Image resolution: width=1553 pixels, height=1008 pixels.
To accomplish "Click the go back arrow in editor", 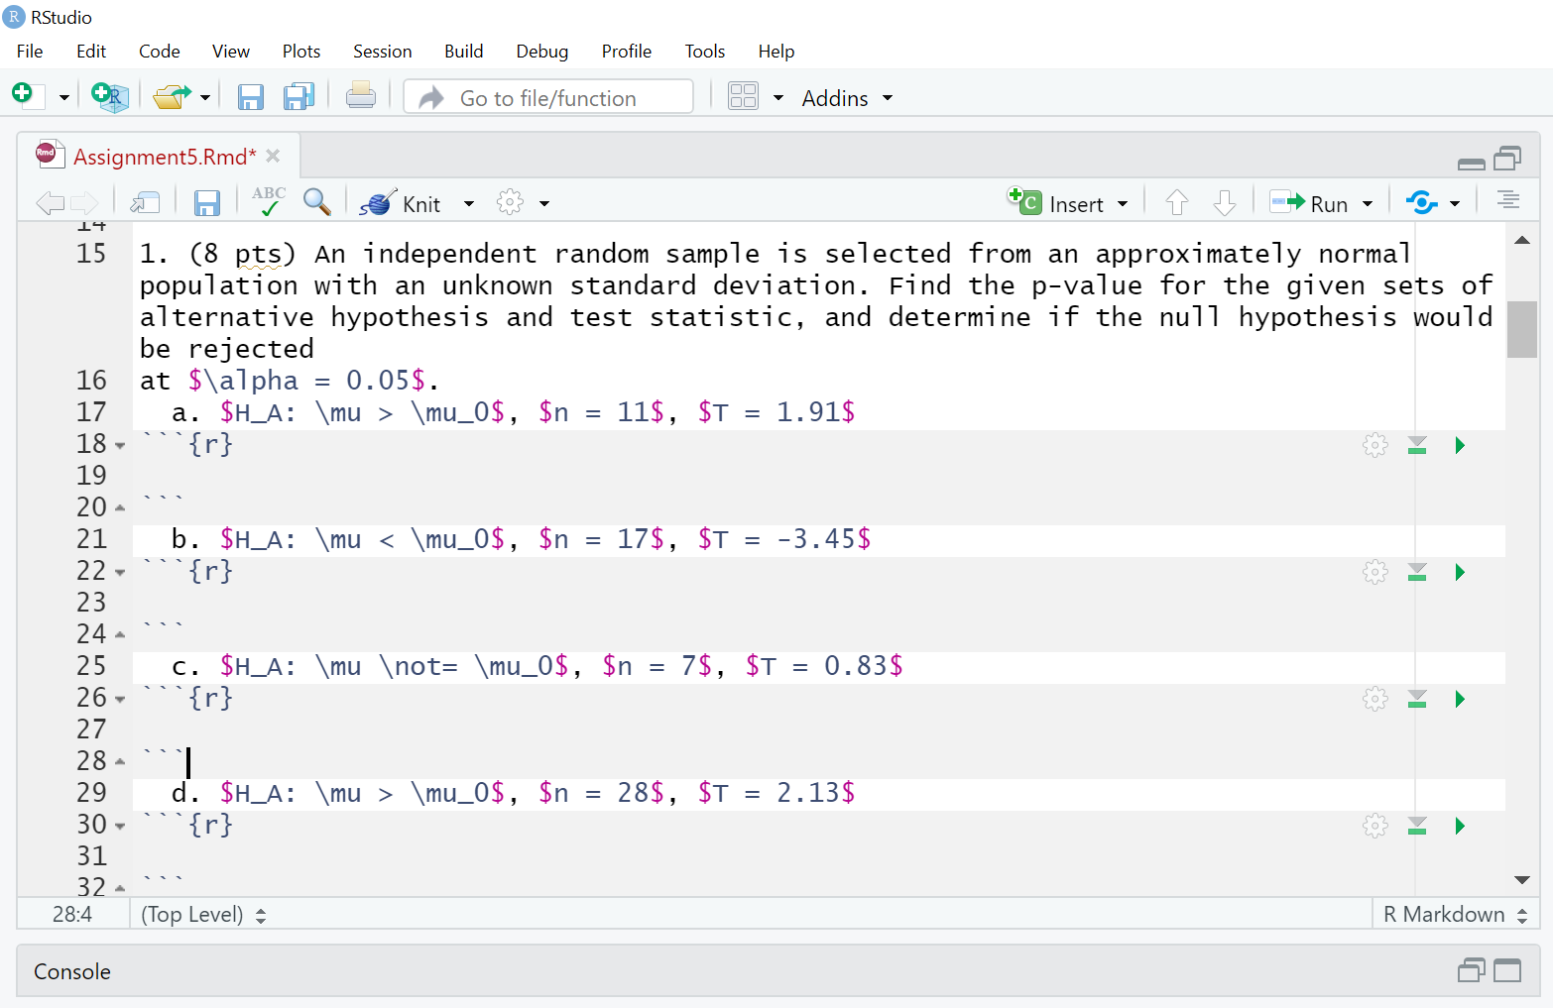I will pyautogui.click(x=50, y=203).
